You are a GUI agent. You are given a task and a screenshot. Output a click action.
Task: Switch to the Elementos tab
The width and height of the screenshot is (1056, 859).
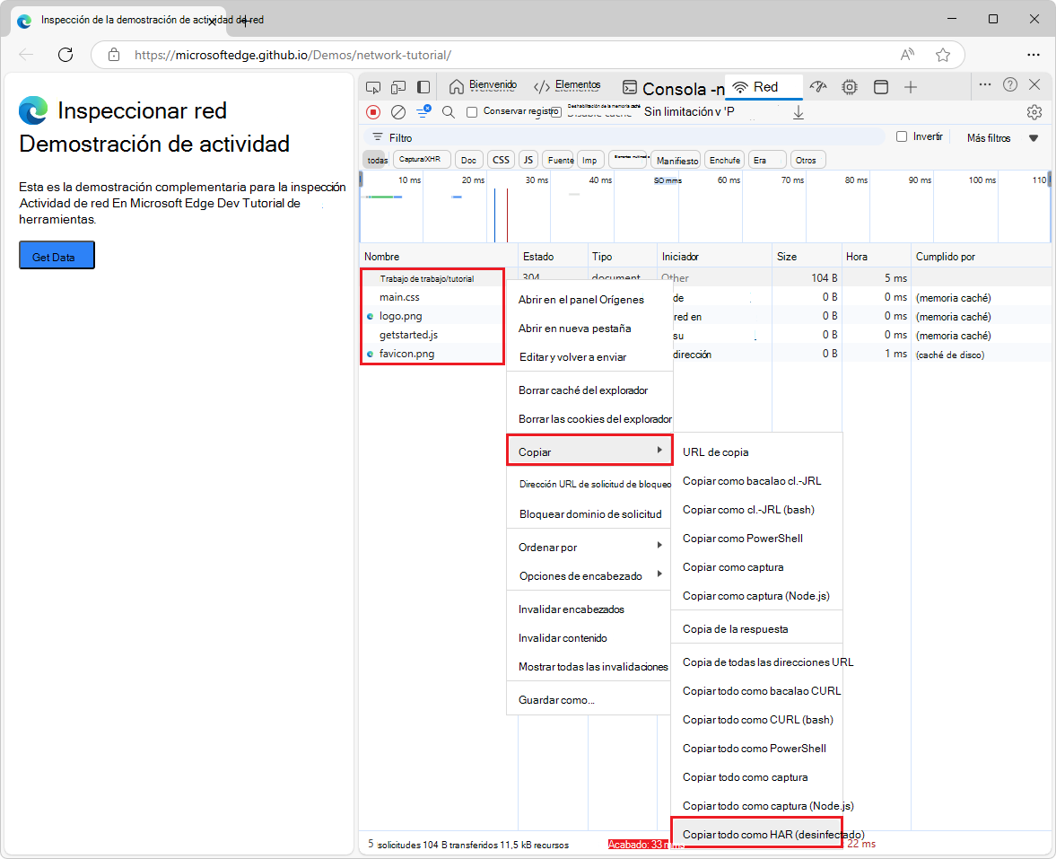[x=567, y=86]
